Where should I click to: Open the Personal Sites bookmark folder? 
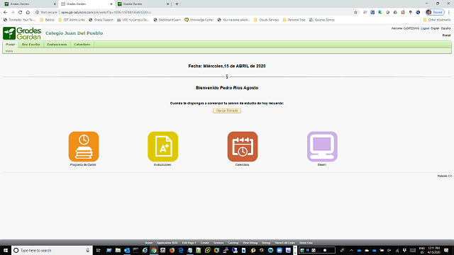pyautogui.click(x=294, y=20)
